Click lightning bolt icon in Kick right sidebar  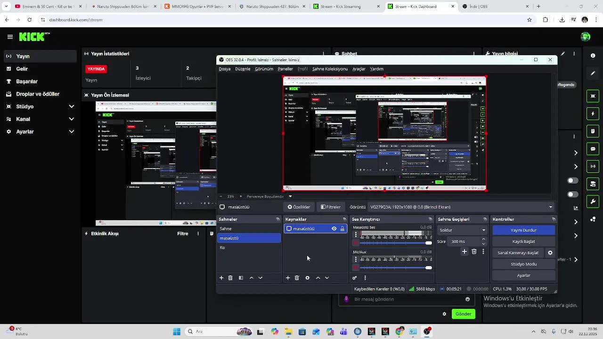coord(593,114)
